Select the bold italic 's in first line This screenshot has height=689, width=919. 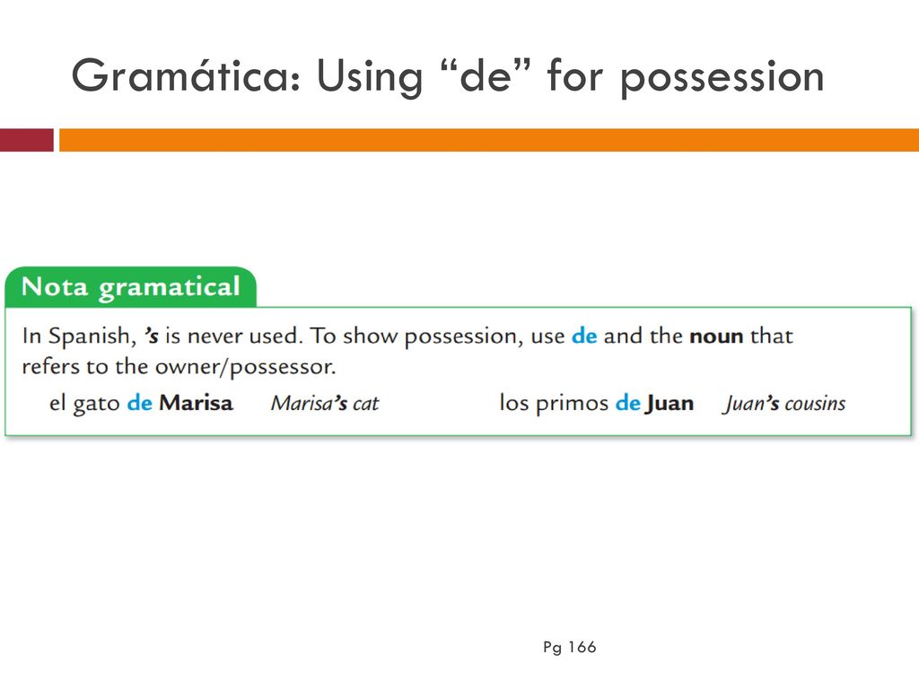(151, 336)
